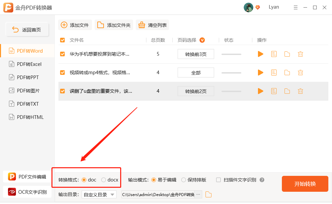Open the document icon for 视频转成mp4格式 row
The height and width of the screenshot is (204, 332).
tap(274, 73)
